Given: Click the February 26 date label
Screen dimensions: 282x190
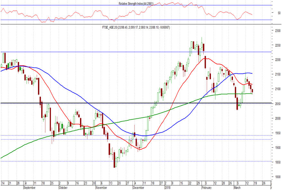Looking at the screenshot, I should point(230,183).
